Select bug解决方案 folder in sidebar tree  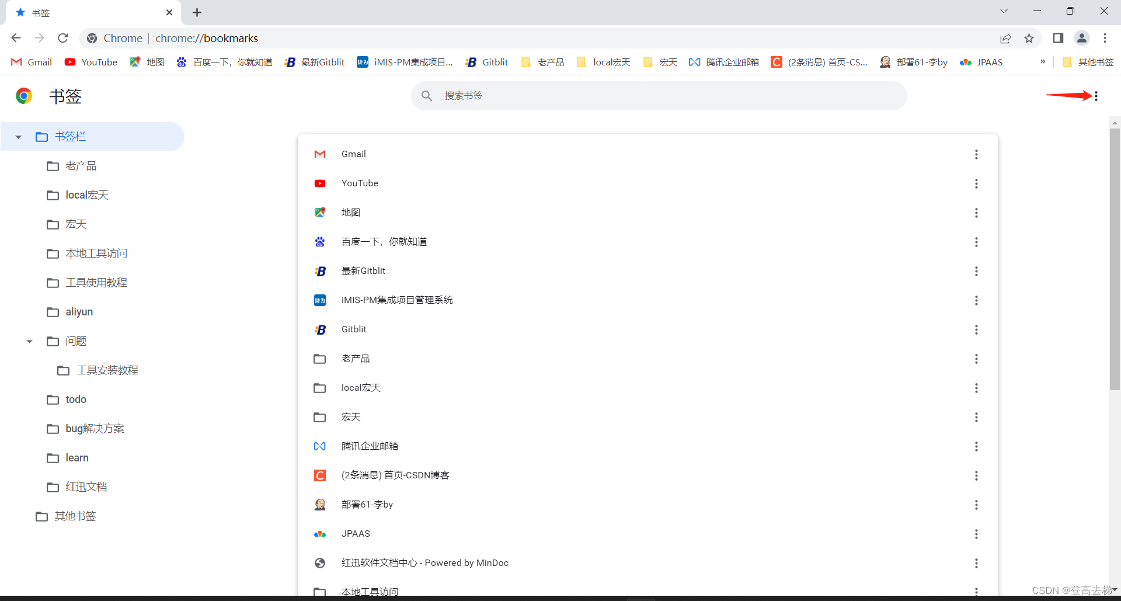(x=95, y=429)
